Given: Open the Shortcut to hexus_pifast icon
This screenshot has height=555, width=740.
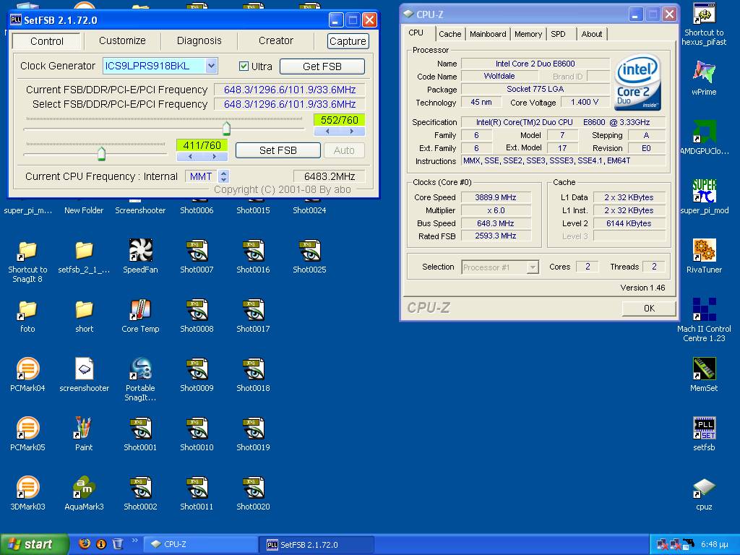Looking at the screenshot, I should [704, 13].
